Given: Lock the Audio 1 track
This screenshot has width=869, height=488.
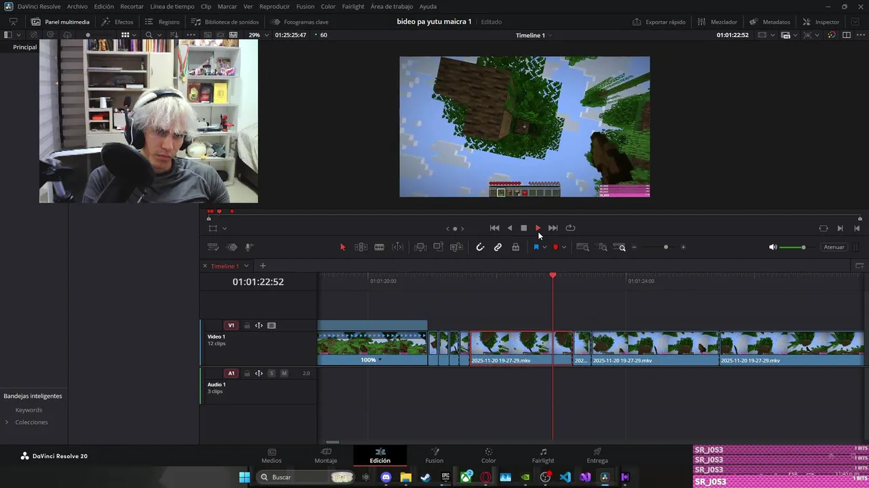Looking at the screenshot, I should pyautogui.click(x=247, y=373).
